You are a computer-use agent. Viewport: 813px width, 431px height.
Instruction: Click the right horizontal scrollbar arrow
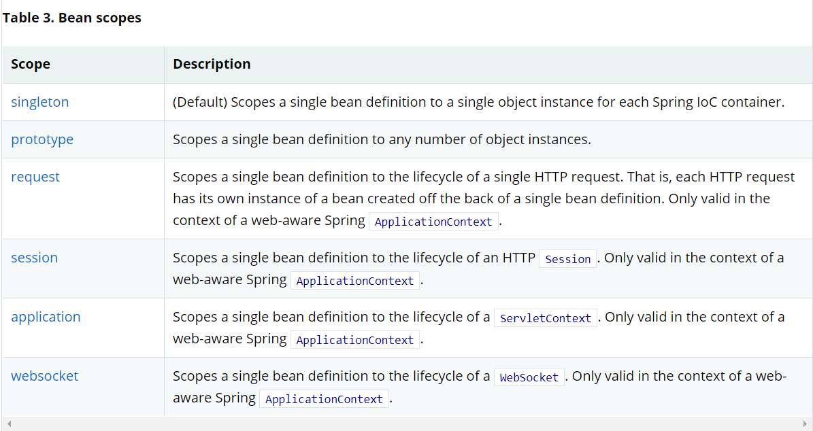tap(803, 424)
